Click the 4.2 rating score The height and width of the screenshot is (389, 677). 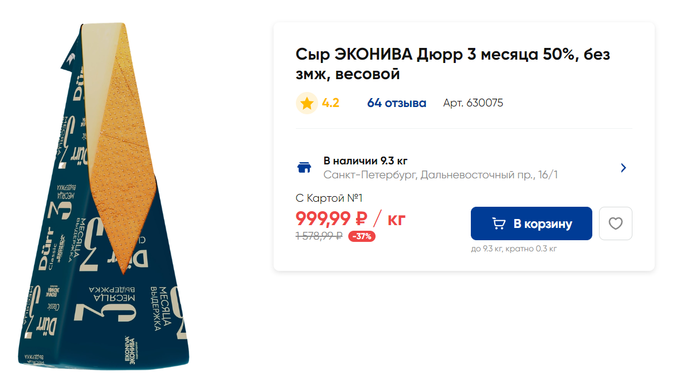tap(330, 103)
